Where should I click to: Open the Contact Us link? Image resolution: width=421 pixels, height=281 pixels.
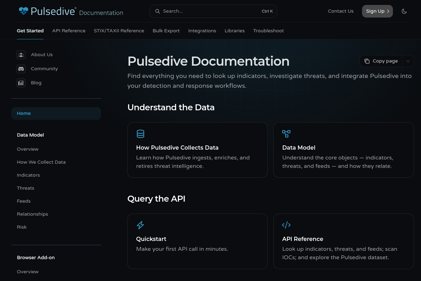coord(341,11)
